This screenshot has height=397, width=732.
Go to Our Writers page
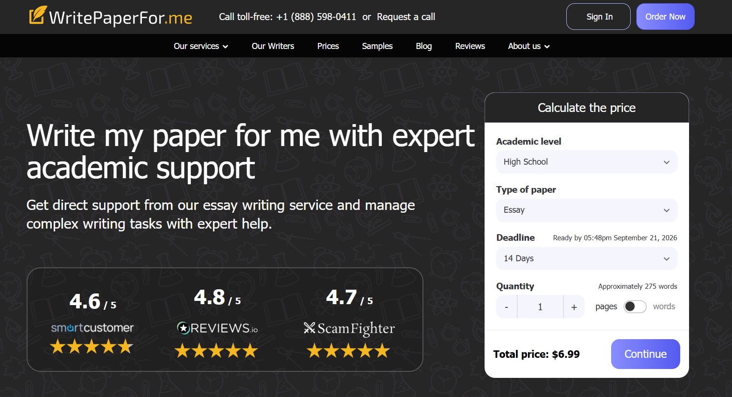click(x=273, y=46)
